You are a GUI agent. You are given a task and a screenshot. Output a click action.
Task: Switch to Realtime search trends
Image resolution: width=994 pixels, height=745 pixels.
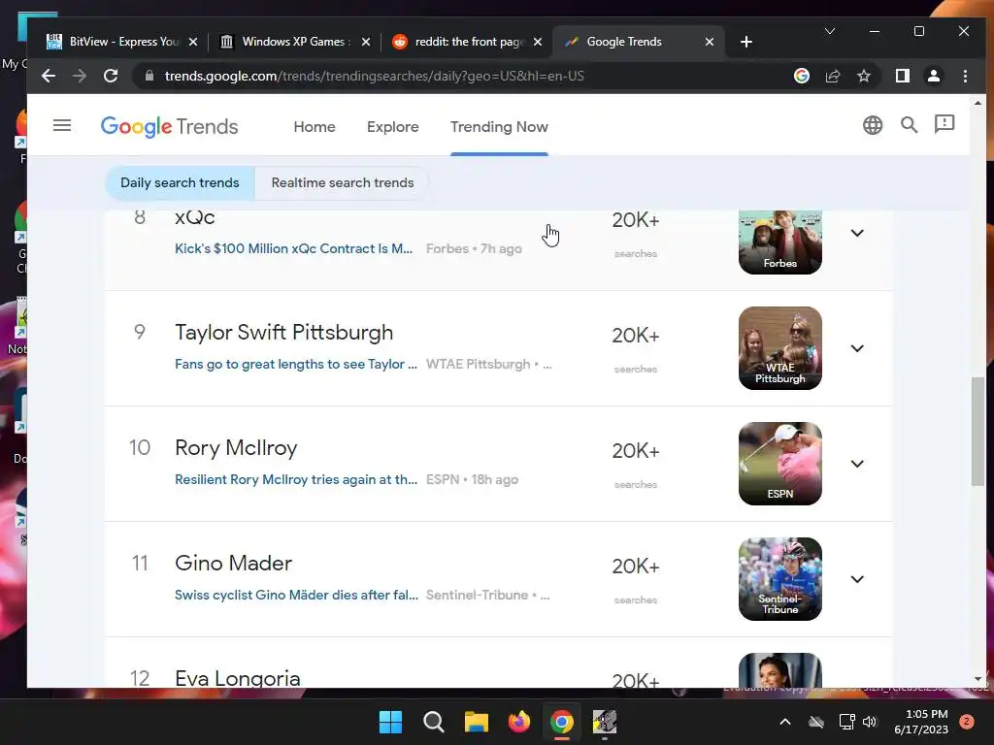point(343,183)
